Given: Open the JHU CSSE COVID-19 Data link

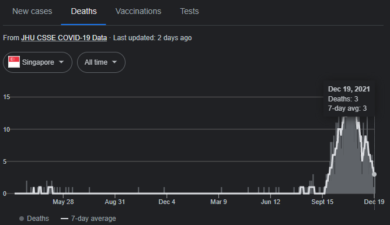Looking at the screenshot, I should pos(64,38).
